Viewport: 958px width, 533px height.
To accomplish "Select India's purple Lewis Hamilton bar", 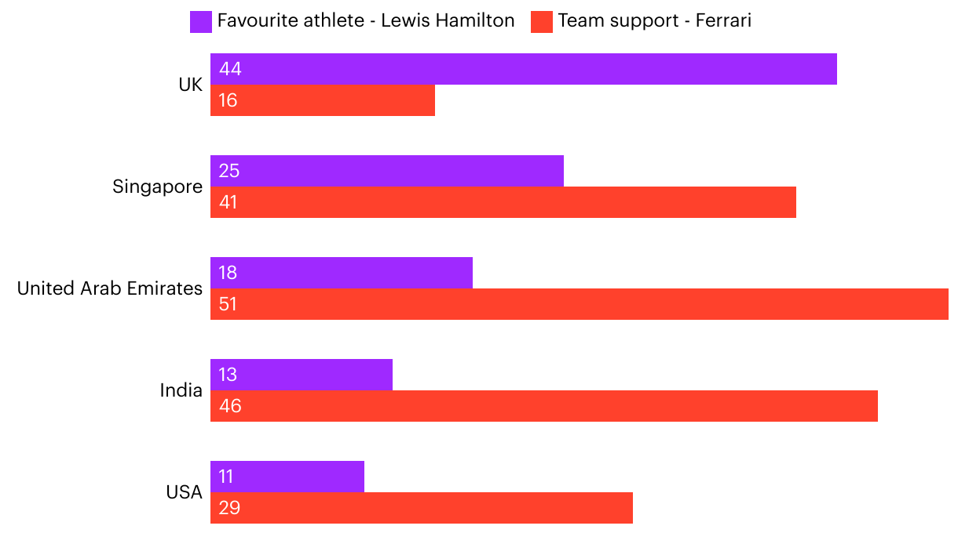I will click(301, 375).
